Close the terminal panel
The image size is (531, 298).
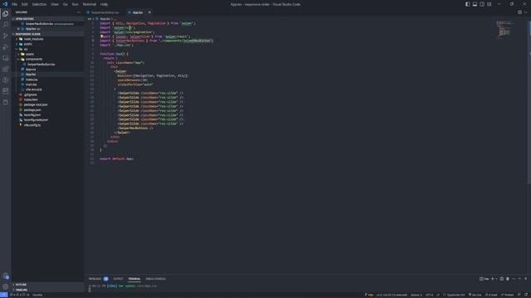coord(525,279)
